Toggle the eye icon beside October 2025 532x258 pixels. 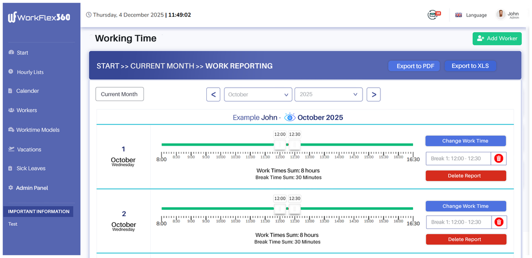pos(289,117)
